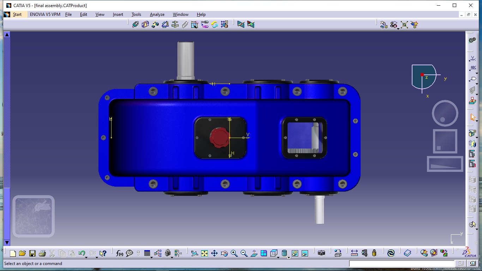
Task: Click the Undo arrow icon
Action: 82,253
